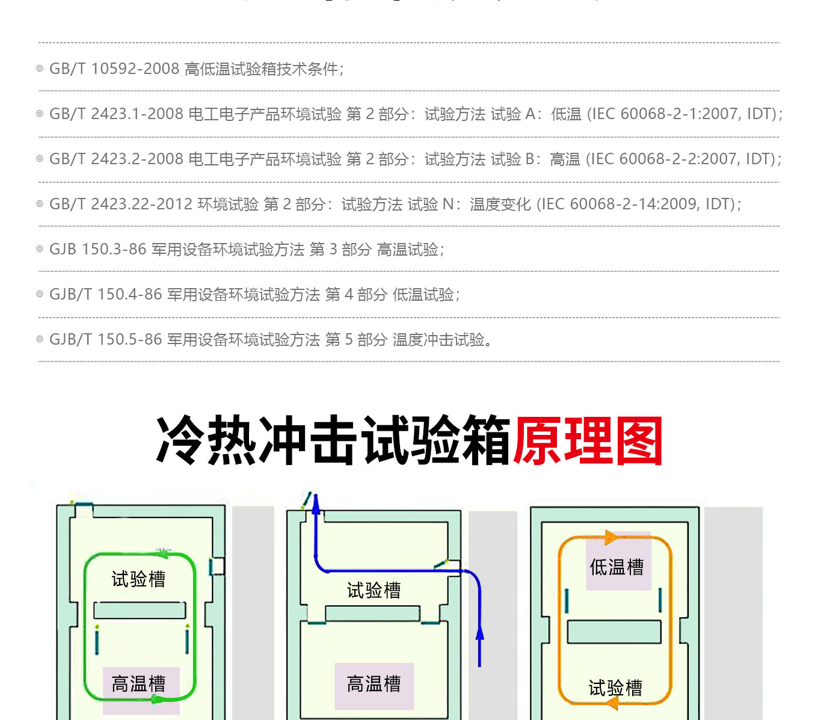The width and height of the screenshot is (818, 720).
Task: Click the black 冷热冲击试验箱 heading text
Action: [333, 441]
